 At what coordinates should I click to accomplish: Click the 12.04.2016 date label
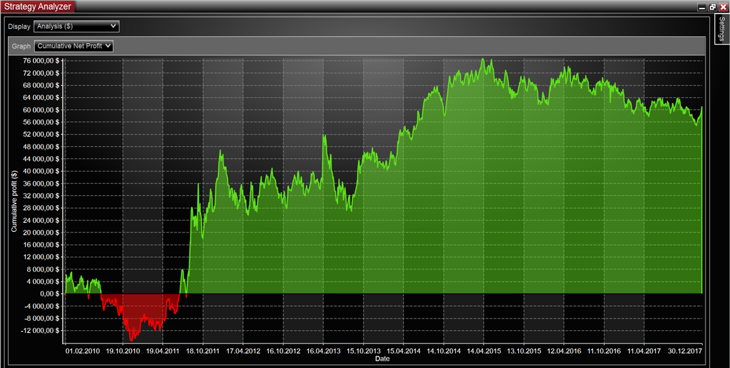point(565,351)
